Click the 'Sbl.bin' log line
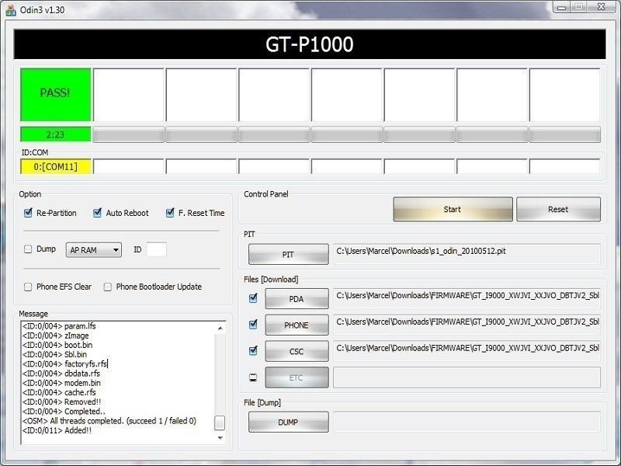 pos(54,355)
